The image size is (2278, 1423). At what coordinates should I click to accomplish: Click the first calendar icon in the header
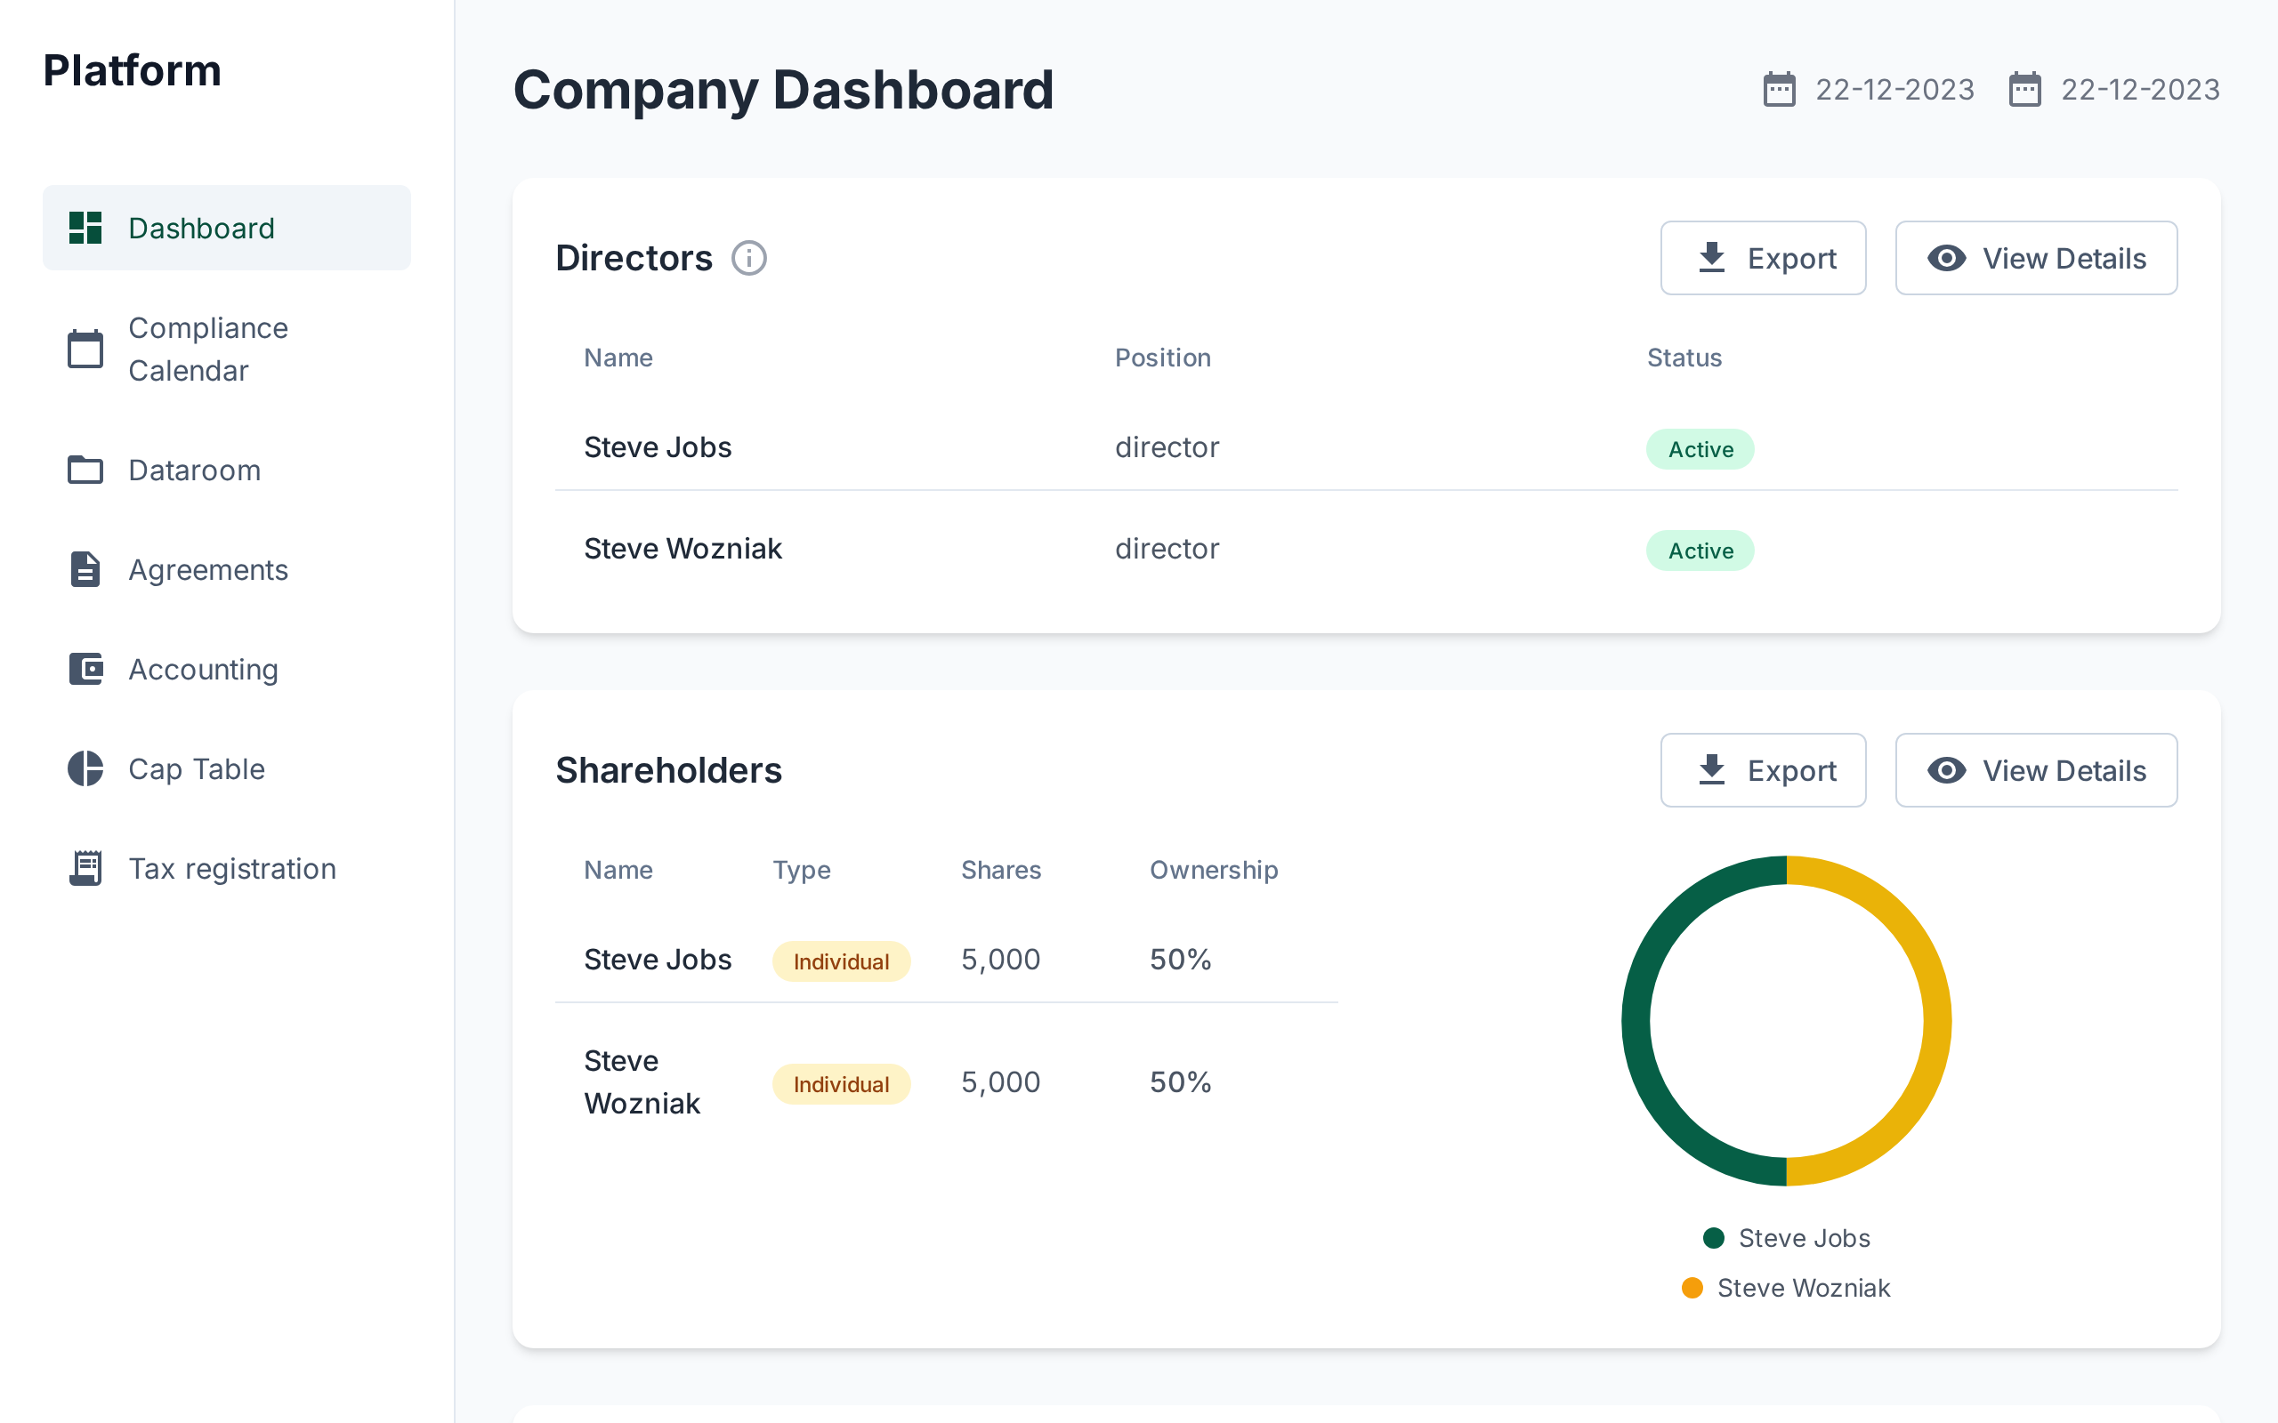[1779, 90]
